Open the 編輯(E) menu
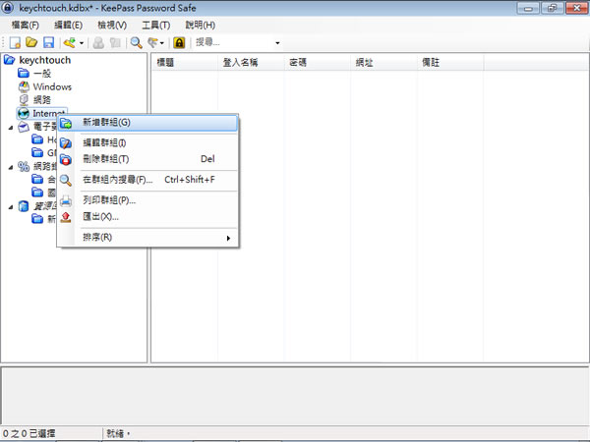The height and width of the screenshot is (442, 590). (68, 25)
